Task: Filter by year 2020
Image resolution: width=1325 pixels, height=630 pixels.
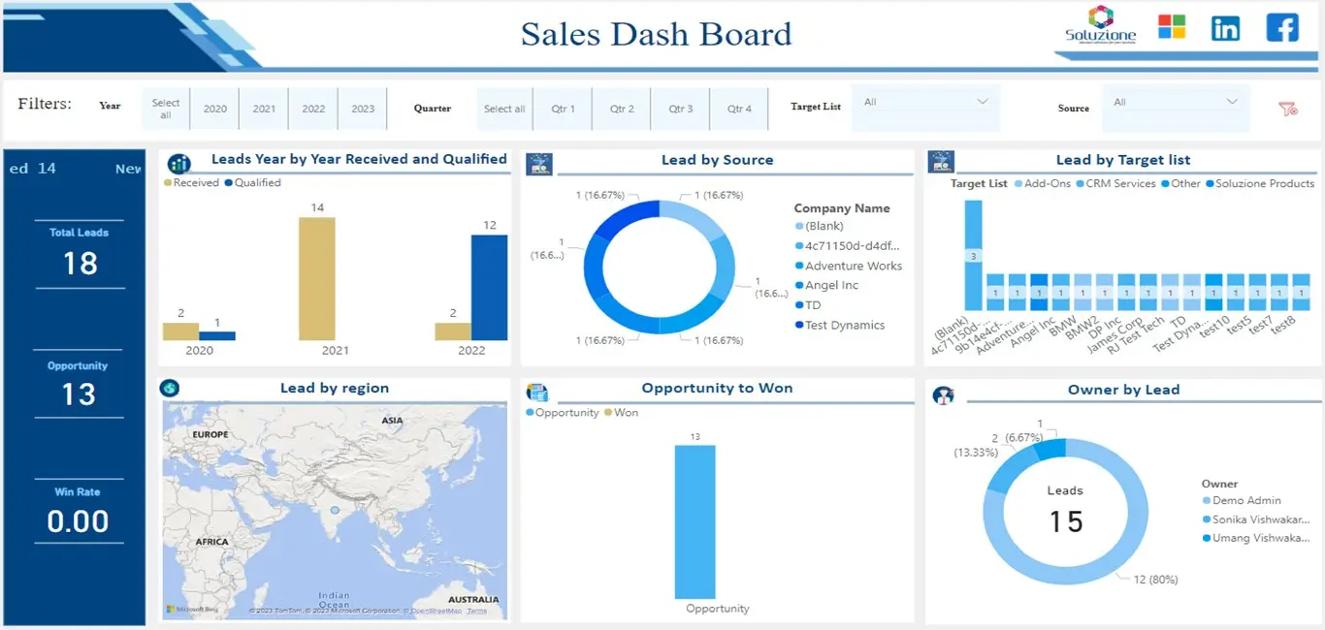Action: click(215, 109)
